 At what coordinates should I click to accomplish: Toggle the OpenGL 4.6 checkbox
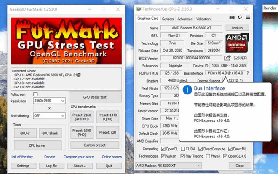225,156
